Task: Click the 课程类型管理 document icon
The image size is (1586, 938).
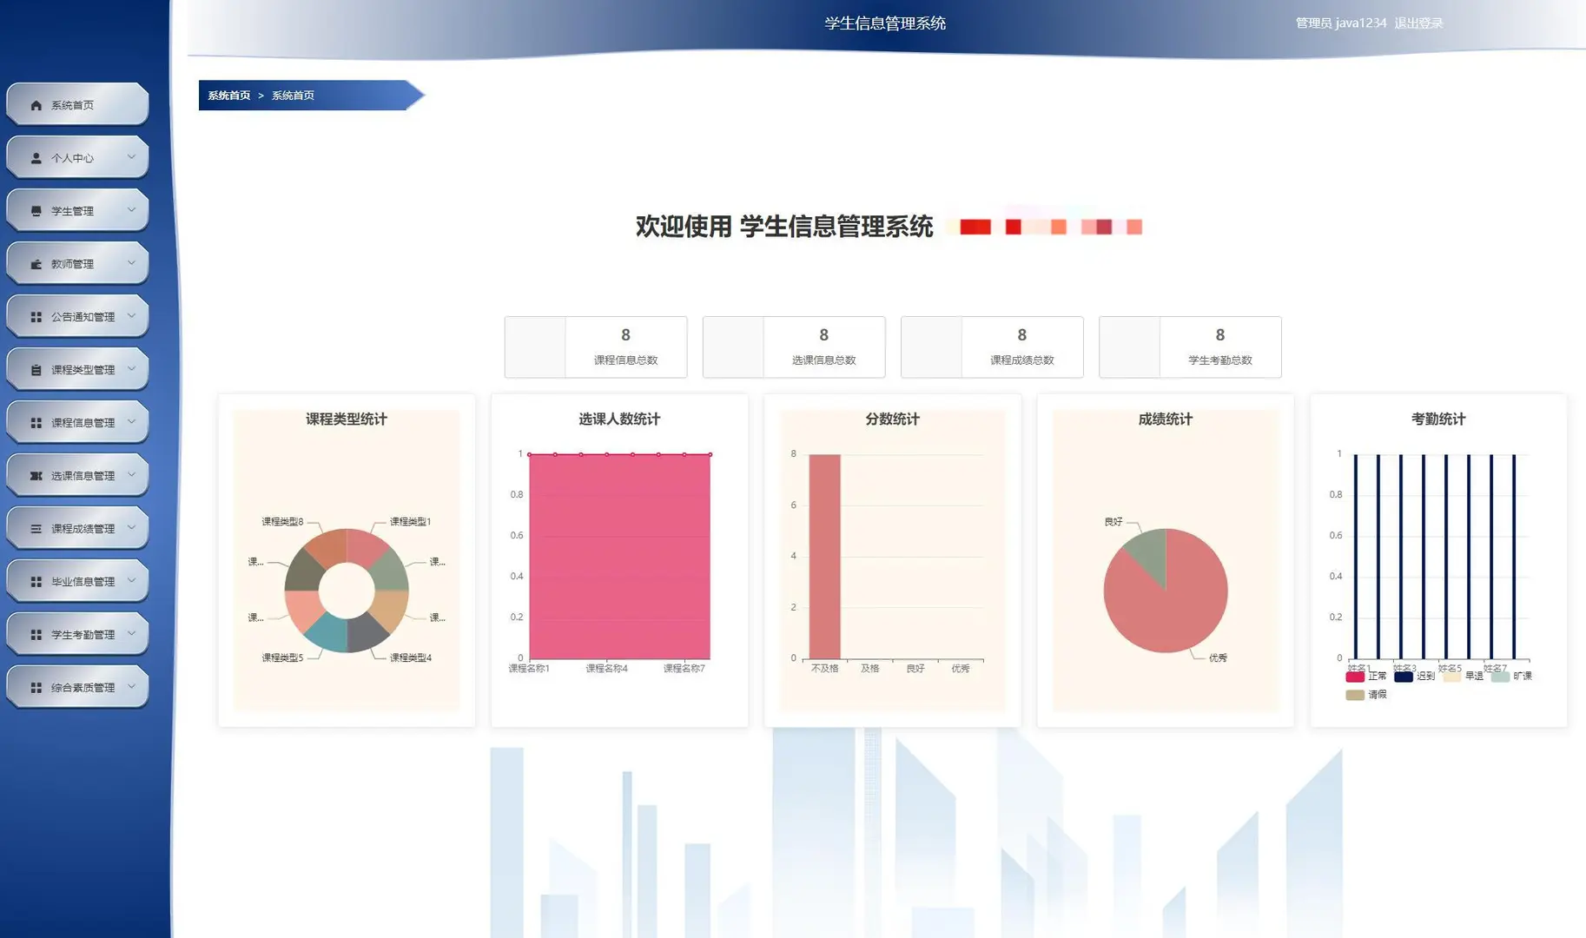Action: point(36,369)
